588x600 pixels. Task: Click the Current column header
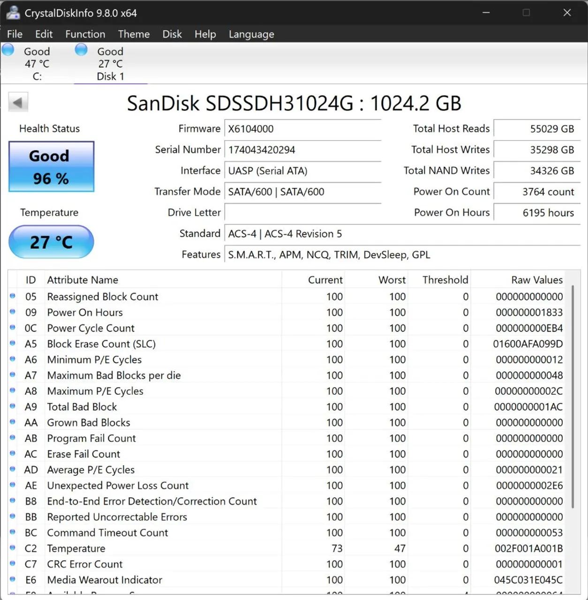click(x=313, y=280)
